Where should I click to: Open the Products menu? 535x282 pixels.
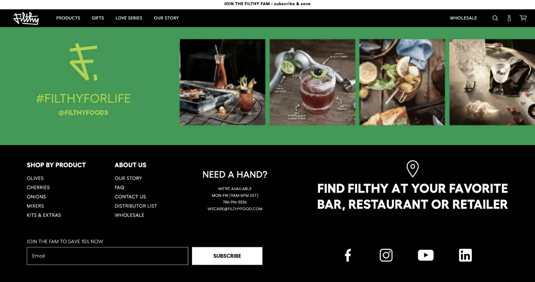68,18
